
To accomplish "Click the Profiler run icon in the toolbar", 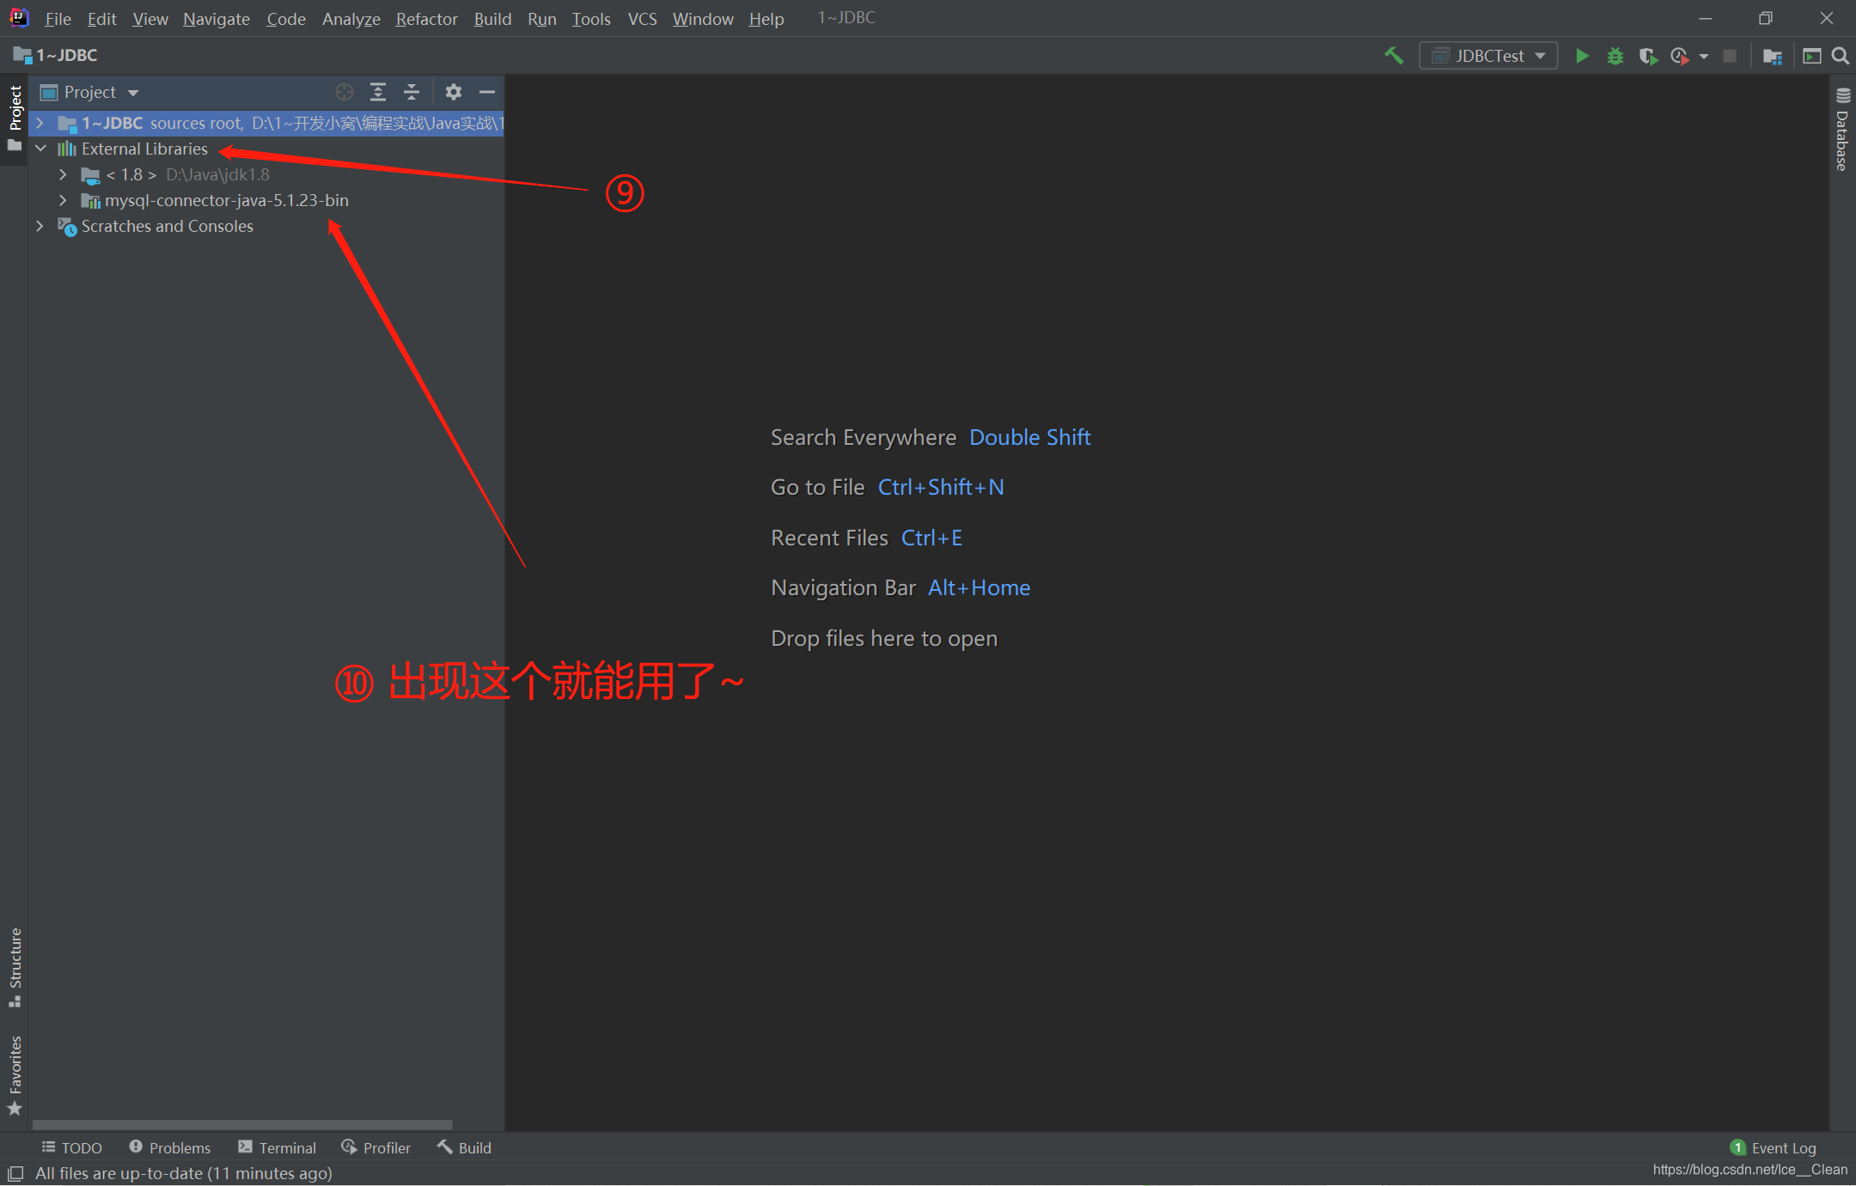I will pyautogui.click(x=1679, y=56).
